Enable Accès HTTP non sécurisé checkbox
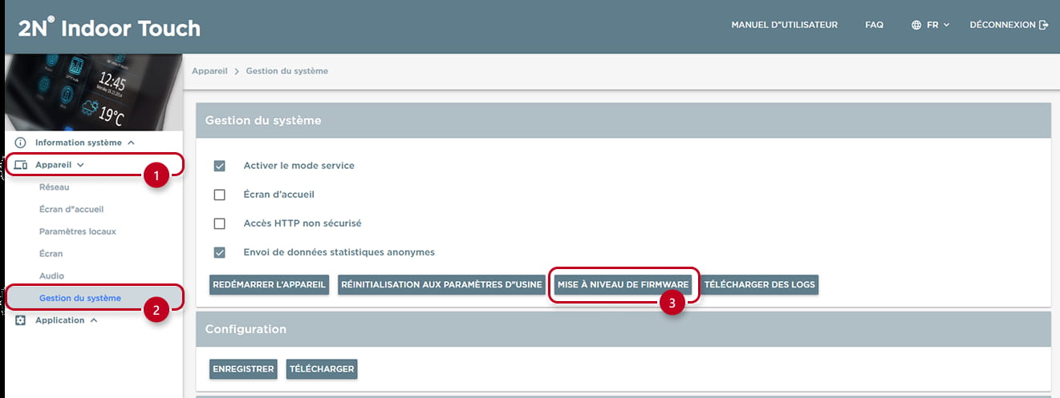 [x=219, y=223]
